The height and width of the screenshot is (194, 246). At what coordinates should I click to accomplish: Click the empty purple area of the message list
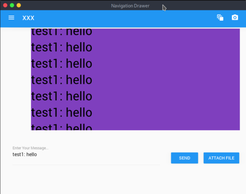click(166, 79)
